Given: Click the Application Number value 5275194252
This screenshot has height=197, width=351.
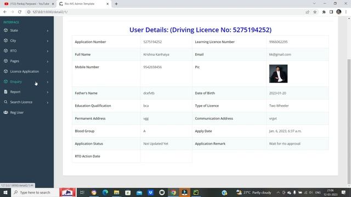Looking at the screenshot, I should [x=152, y=42].
